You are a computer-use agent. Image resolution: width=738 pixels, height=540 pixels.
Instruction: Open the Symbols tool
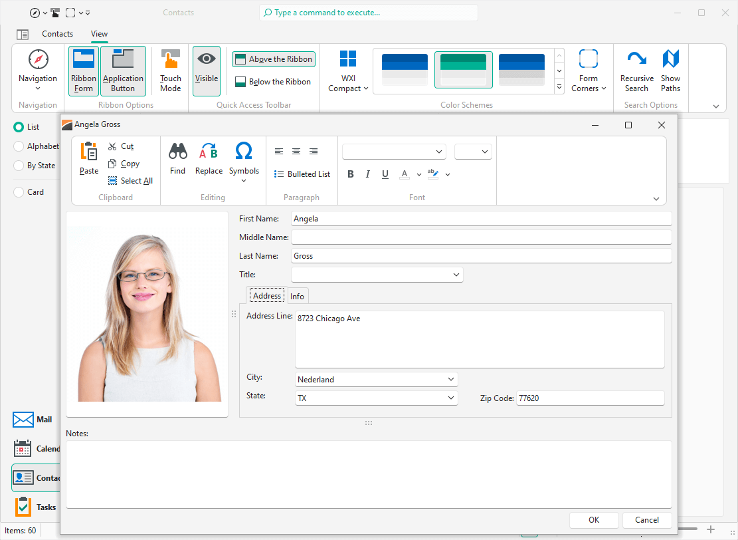(x=244, y=160)
